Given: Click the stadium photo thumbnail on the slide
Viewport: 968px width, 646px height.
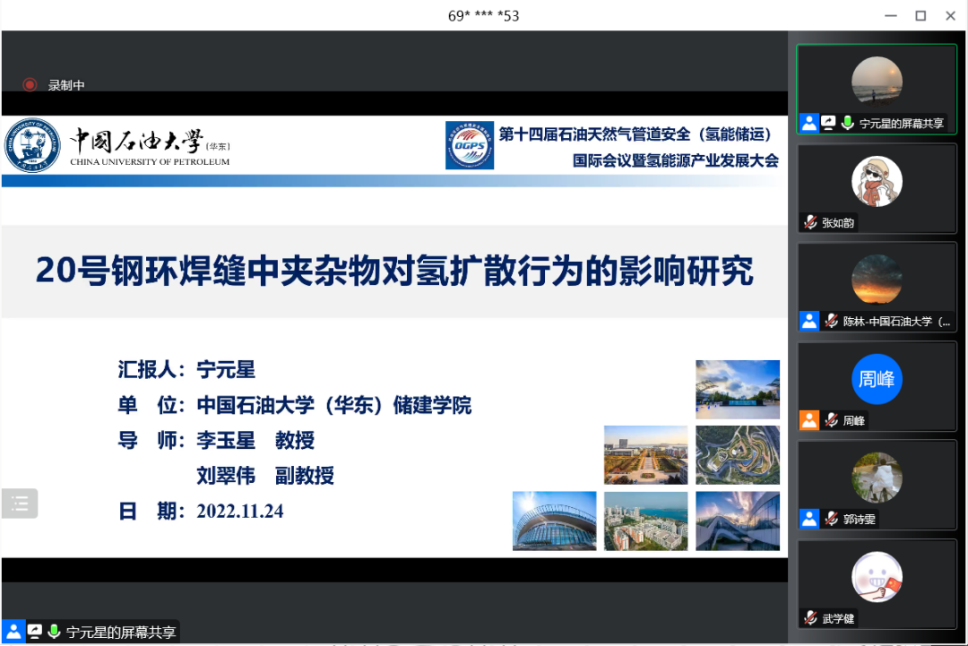Looking at the screenshot, I should click(x=554, y=521).
